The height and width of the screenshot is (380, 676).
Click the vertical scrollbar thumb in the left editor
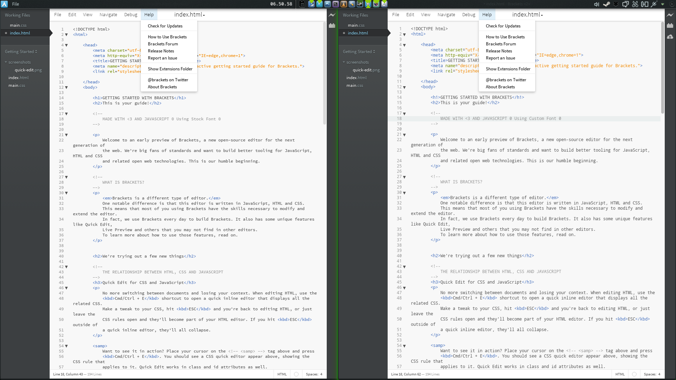[324, 73]
